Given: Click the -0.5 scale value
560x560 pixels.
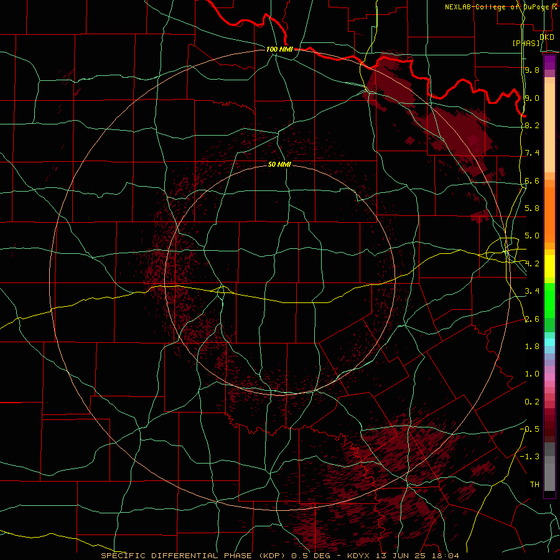Looking at the screenshot, I should tap(530, 429).
